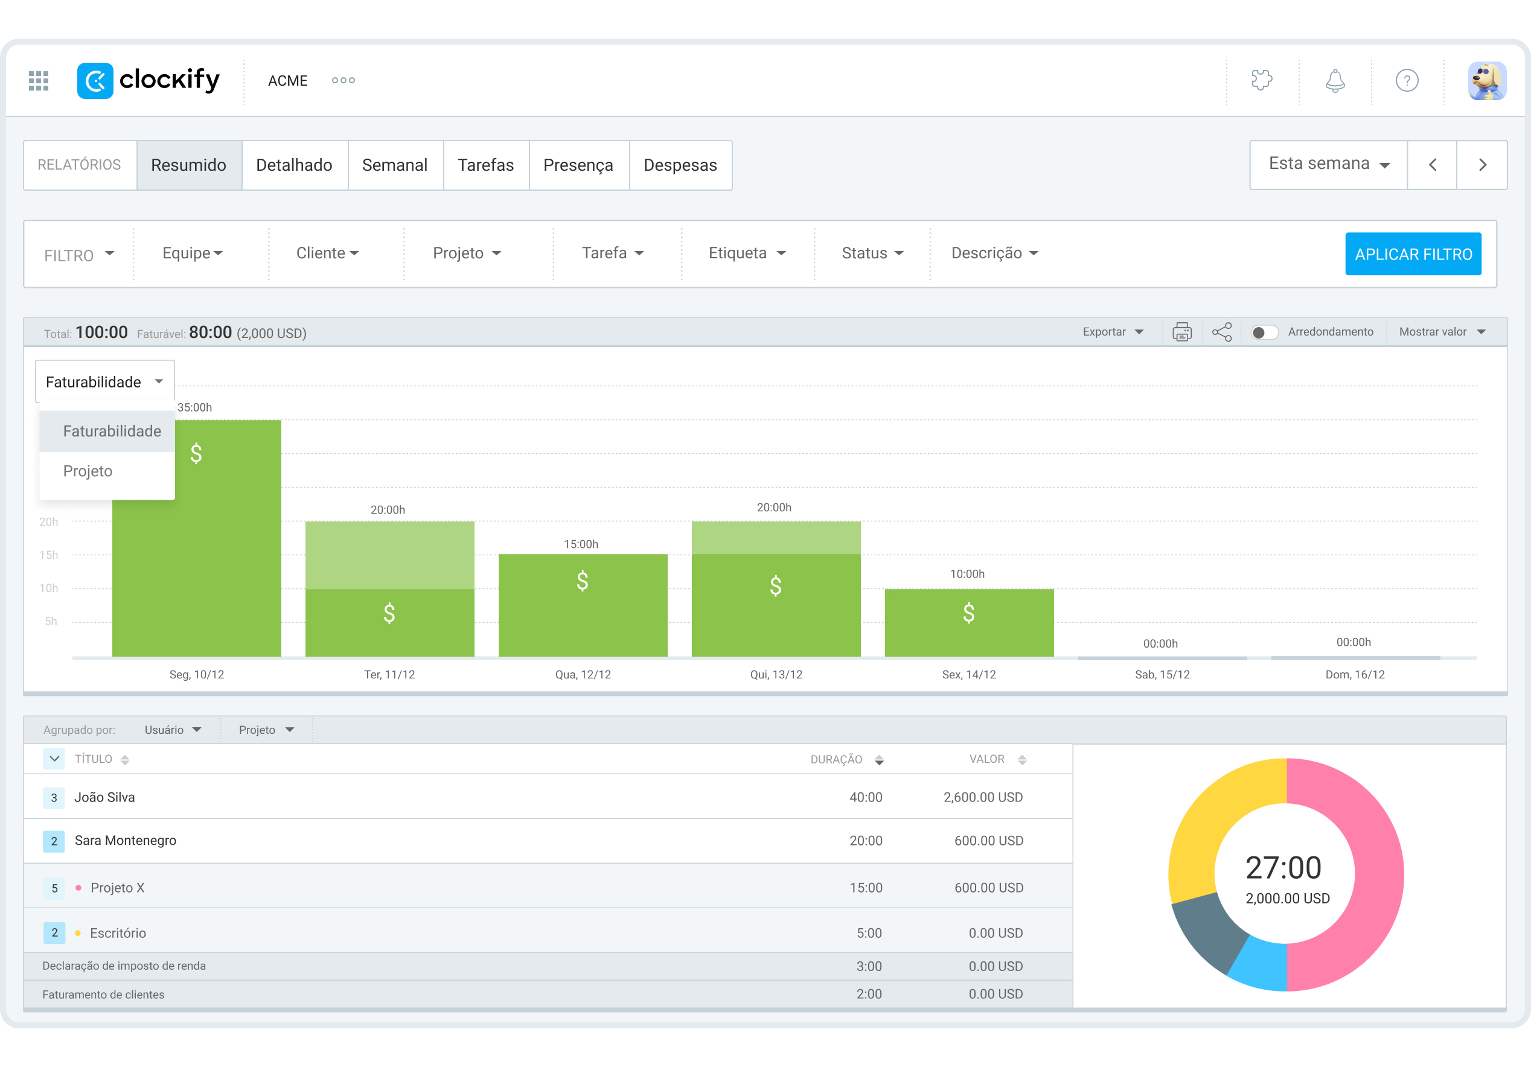Expand the Exportar dropdown
The image size is (1531, 1067).
tap(1112, 332)
